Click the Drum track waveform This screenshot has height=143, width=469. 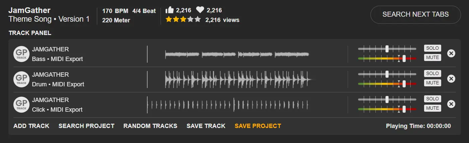coord(237,80)
